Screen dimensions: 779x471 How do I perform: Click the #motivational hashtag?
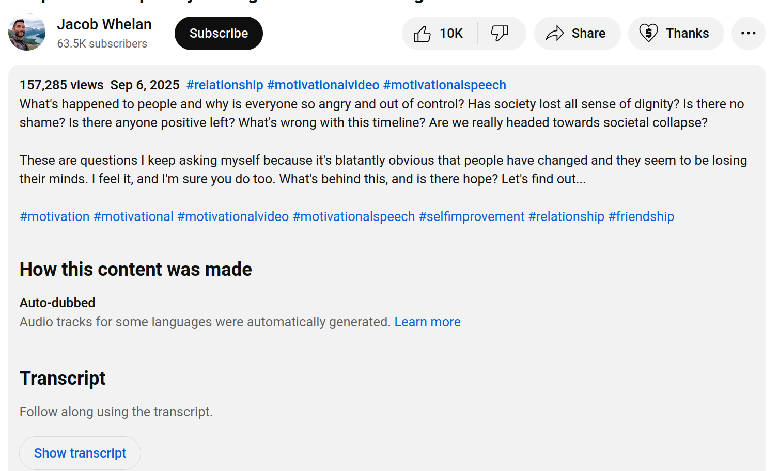click(133, 216)
